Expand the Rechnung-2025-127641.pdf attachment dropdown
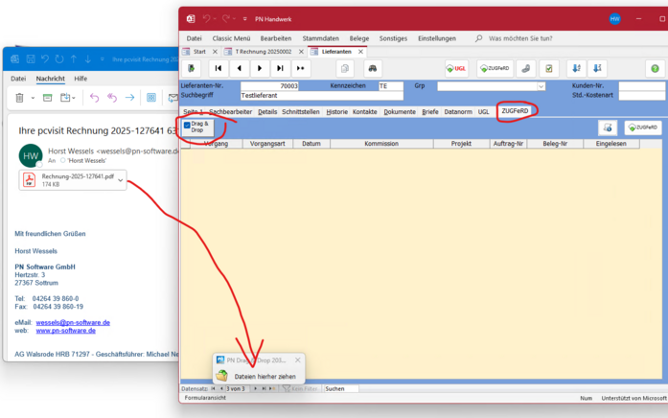 tap(121, 180)
